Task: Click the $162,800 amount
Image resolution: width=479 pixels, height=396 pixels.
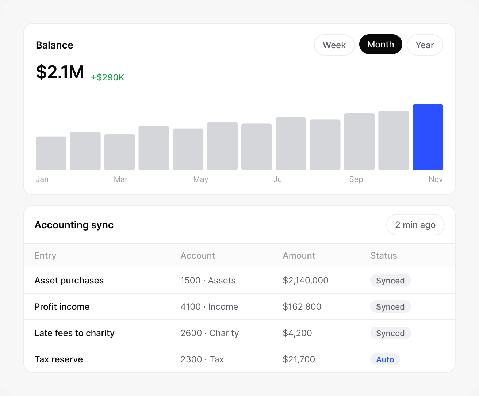Action: click(302, 307)
